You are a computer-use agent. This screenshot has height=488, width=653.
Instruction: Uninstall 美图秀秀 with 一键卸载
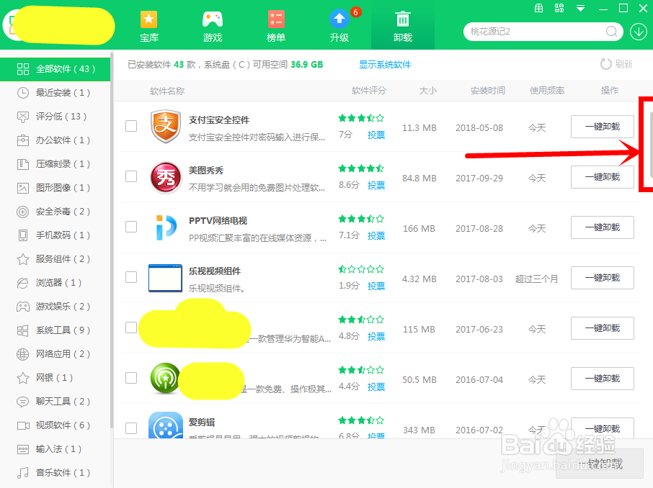click(x=603, y=177)
